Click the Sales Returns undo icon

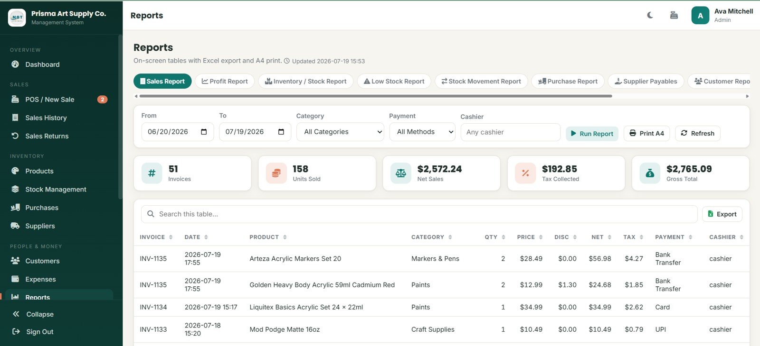tap(15, 136)
